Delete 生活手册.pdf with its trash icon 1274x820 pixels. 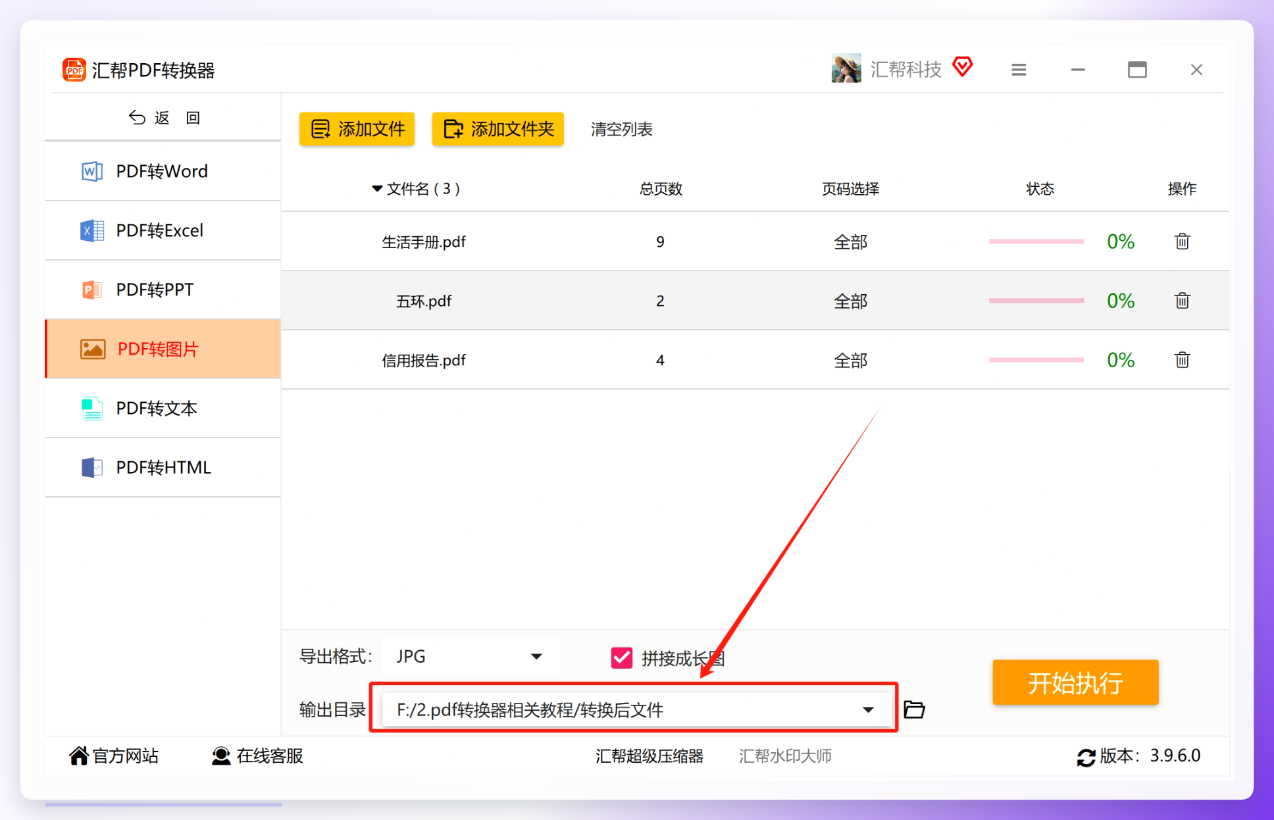pyautogui.click(x=1182, y=242)
